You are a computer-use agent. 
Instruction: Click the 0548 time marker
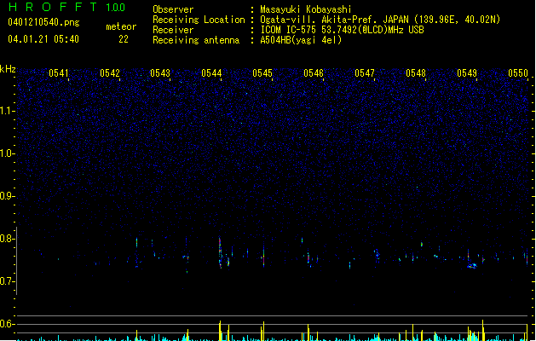[x=416, y=73]
